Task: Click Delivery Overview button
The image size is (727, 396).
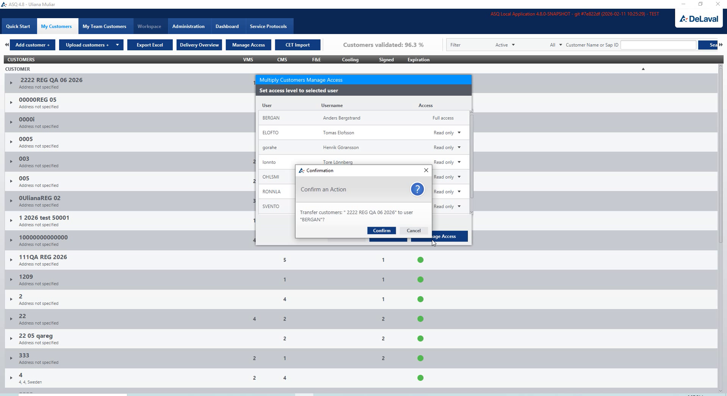Action: pos(199,45)
